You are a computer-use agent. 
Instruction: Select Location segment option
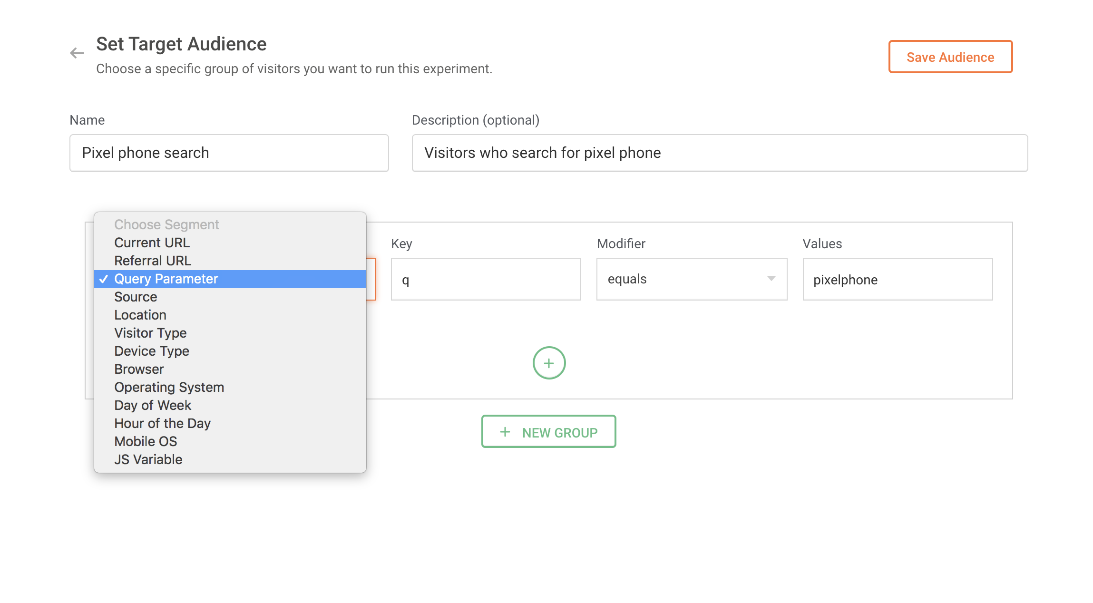pos(140,315)
